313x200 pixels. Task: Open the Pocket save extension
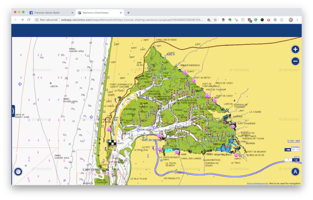tap(243, 20)
